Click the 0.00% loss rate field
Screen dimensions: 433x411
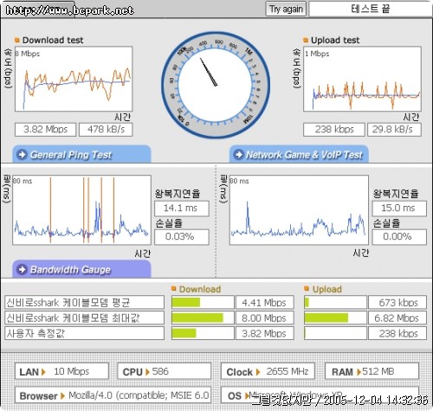point(399,237)
